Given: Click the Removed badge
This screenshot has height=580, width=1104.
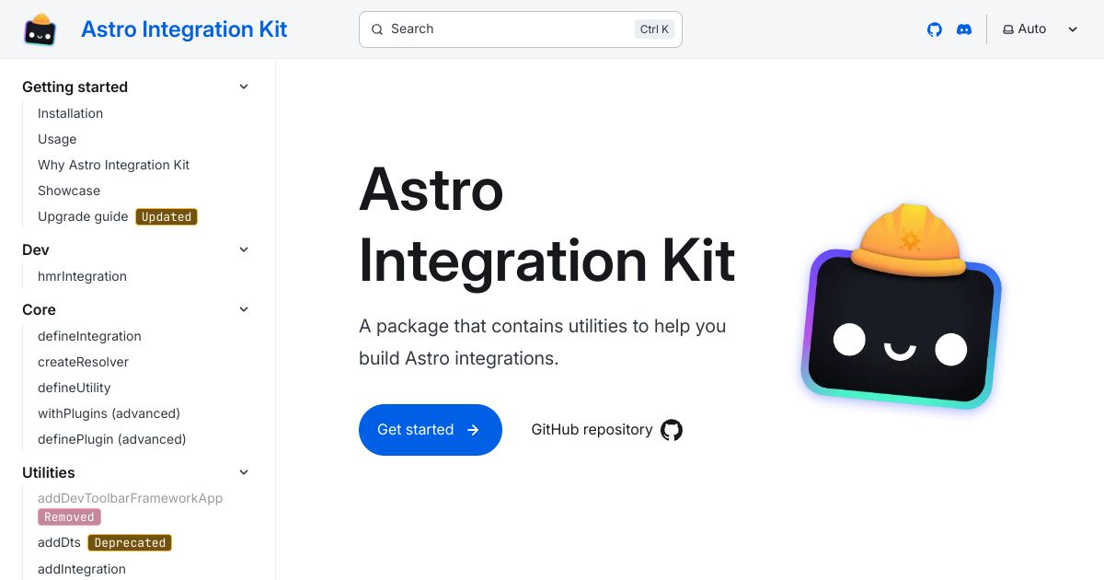Looking at the screenshot, I should tap(69, 517).
